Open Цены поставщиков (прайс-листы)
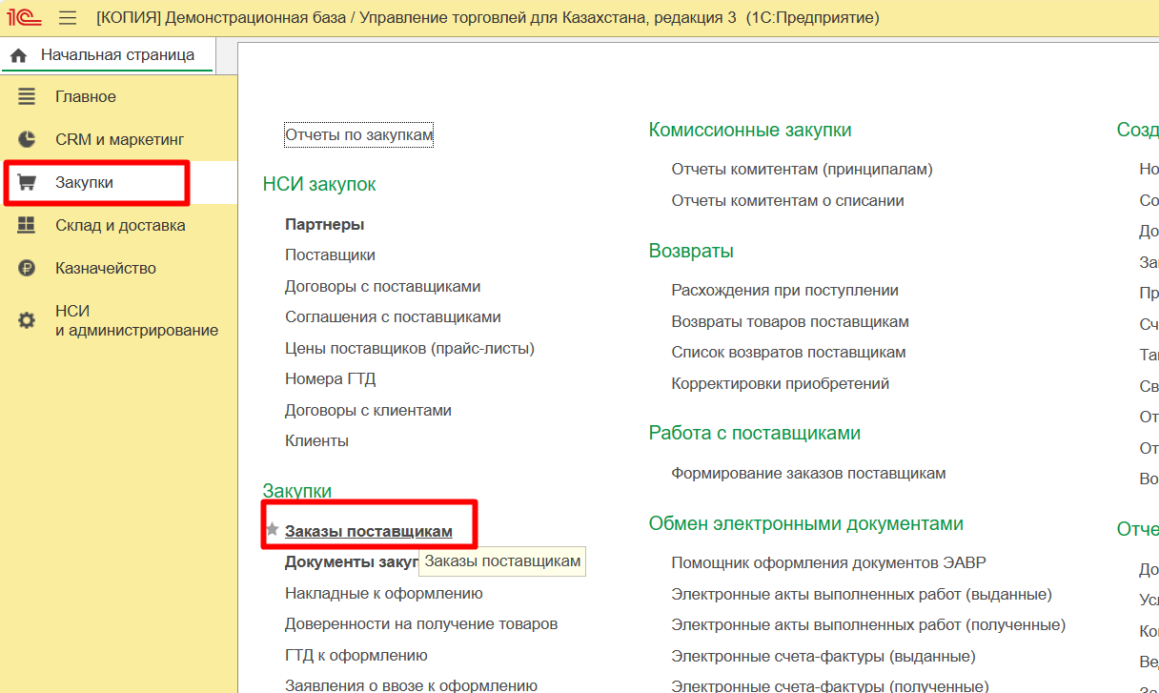1159x693 pixels. pos(409,348)
